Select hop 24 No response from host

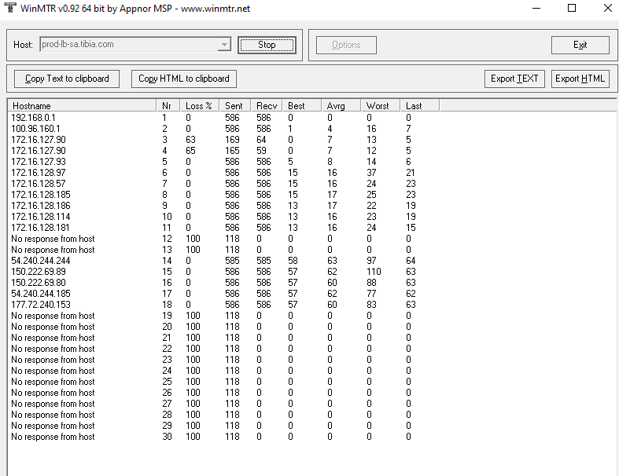click(x=53, y=371)
